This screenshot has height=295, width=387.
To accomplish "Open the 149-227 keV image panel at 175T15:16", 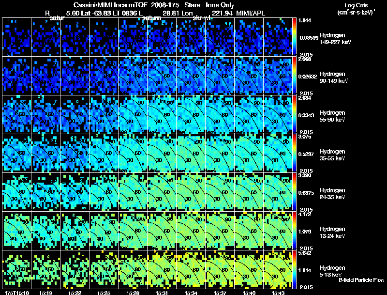I will click(17, 36).
